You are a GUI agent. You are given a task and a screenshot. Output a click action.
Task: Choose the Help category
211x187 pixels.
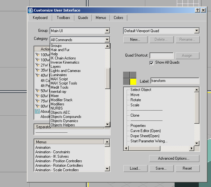78,54
